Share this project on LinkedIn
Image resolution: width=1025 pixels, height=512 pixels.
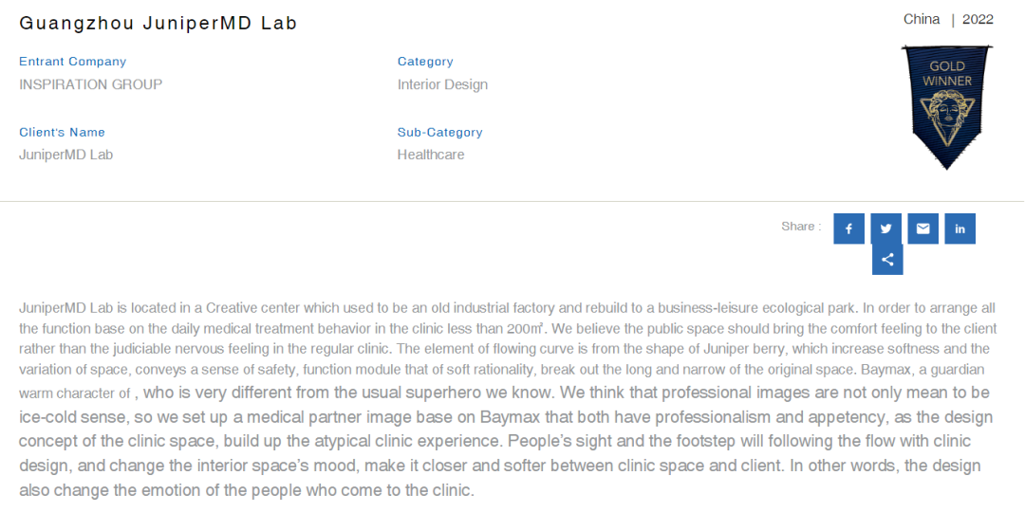960,229
